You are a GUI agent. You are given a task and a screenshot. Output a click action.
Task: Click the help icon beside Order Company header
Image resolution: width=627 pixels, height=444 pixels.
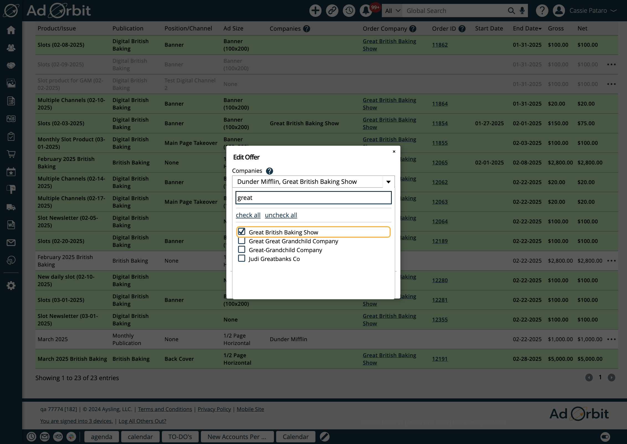413,29
